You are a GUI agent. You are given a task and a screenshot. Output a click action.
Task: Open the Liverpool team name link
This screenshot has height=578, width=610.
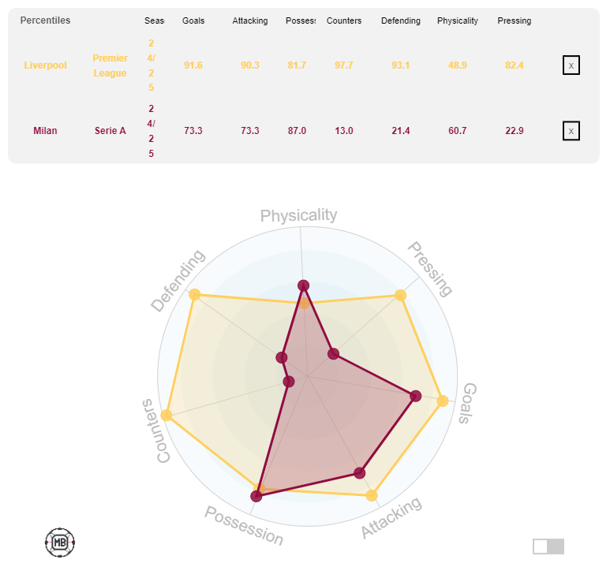coord(45,65)
